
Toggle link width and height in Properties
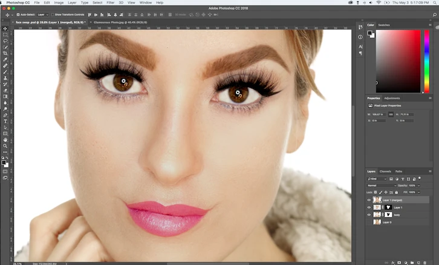(391, 114)
